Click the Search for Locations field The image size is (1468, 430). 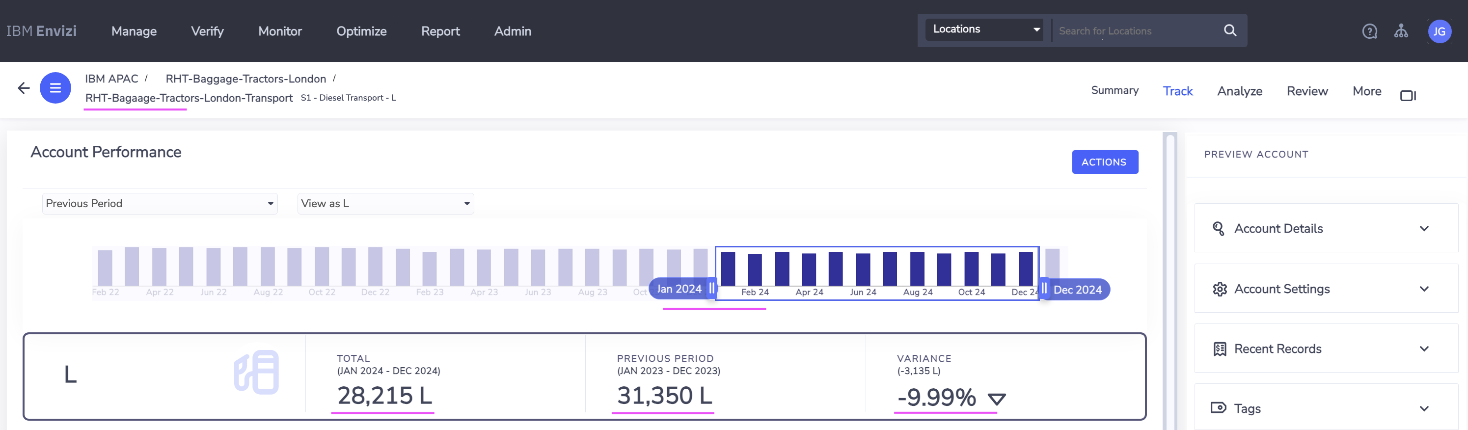pyautogui.click(x=1134, y=31)
